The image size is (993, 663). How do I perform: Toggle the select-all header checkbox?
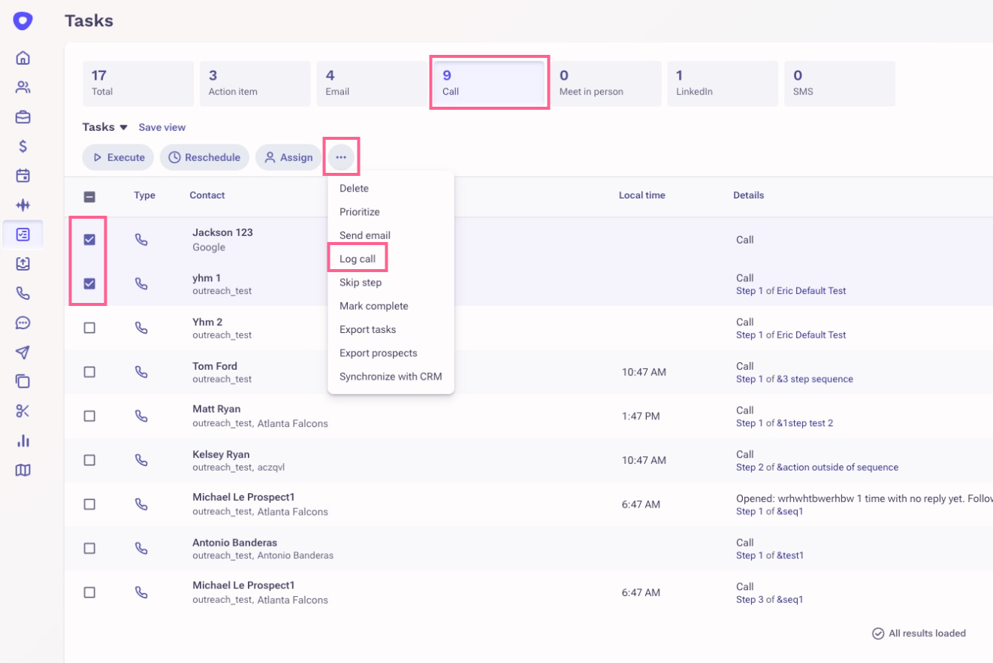click(89, 197)
